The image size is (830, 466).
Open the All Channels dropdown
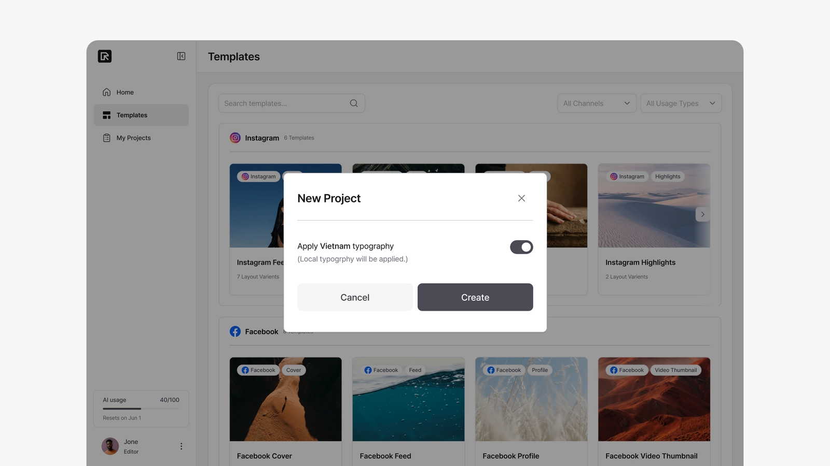(597, 103)
